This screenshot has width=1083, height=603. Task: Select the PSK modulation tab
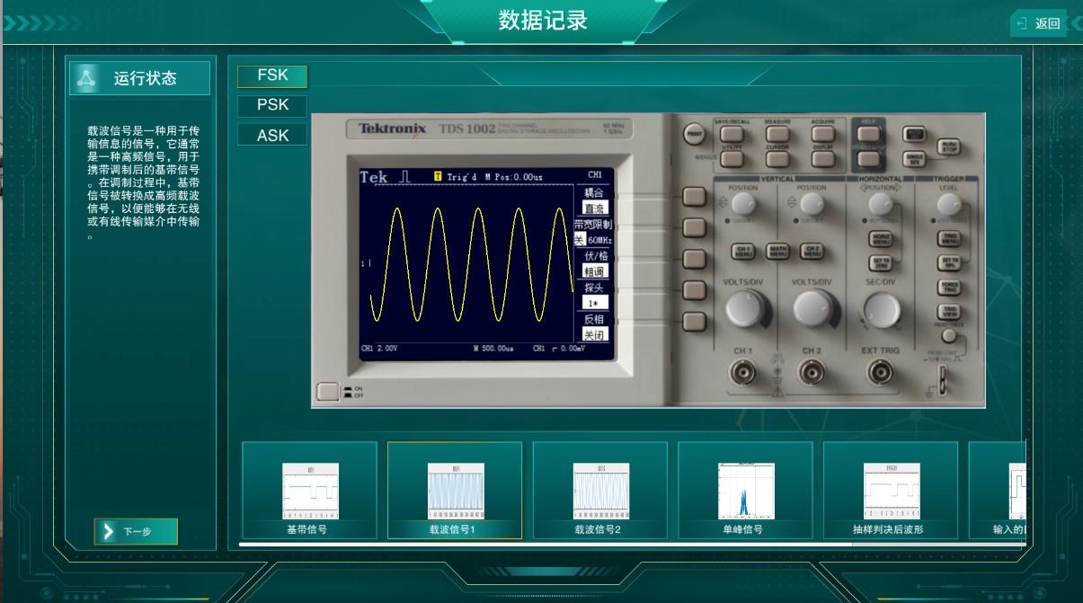point(272,105)
